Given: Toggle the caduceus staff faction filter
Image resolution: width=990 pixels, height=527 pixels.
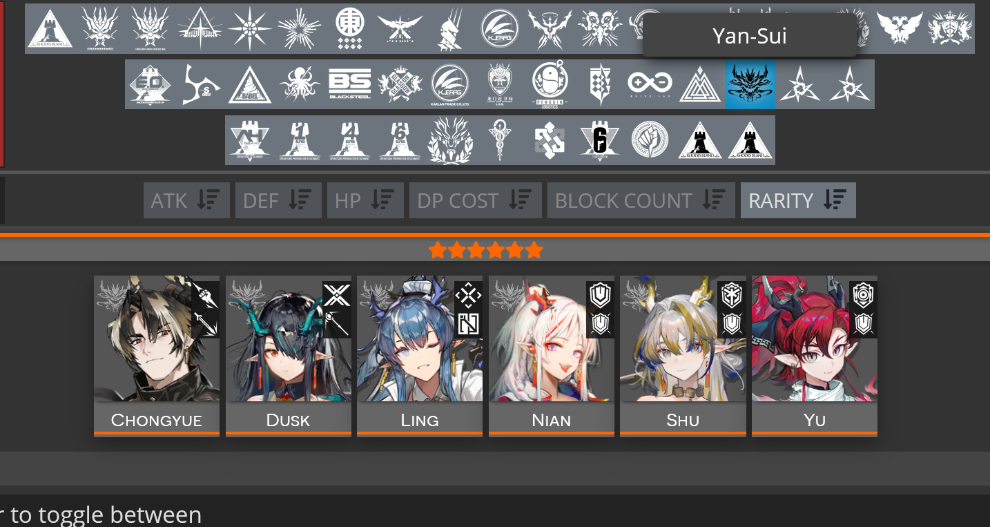Looking at the screenshot, I should tap(499, 140).
